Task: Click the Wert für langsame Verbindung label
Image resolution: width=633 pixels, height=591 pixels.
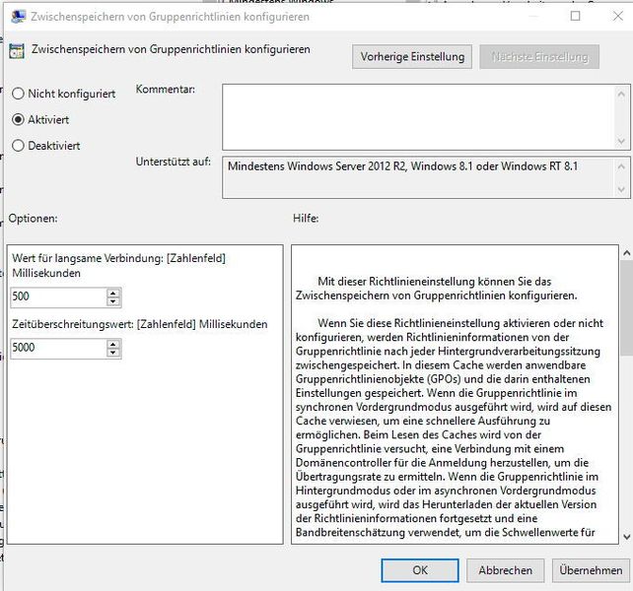Action: tap(118, 265)
